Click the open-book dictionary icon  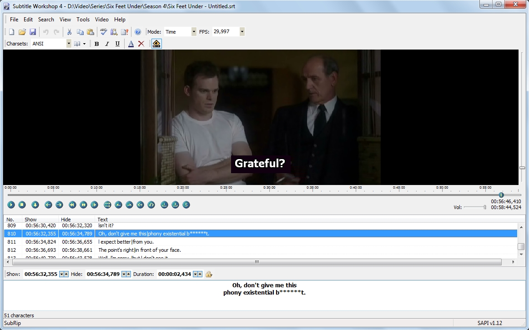pyautogui.click(x=77, y=44)
